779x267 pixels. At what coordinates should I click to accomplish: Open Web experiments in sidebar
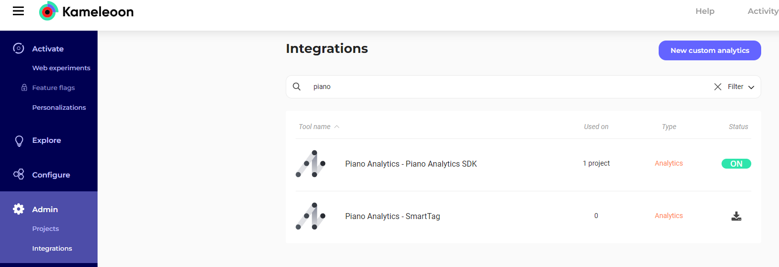click(61, 68)
